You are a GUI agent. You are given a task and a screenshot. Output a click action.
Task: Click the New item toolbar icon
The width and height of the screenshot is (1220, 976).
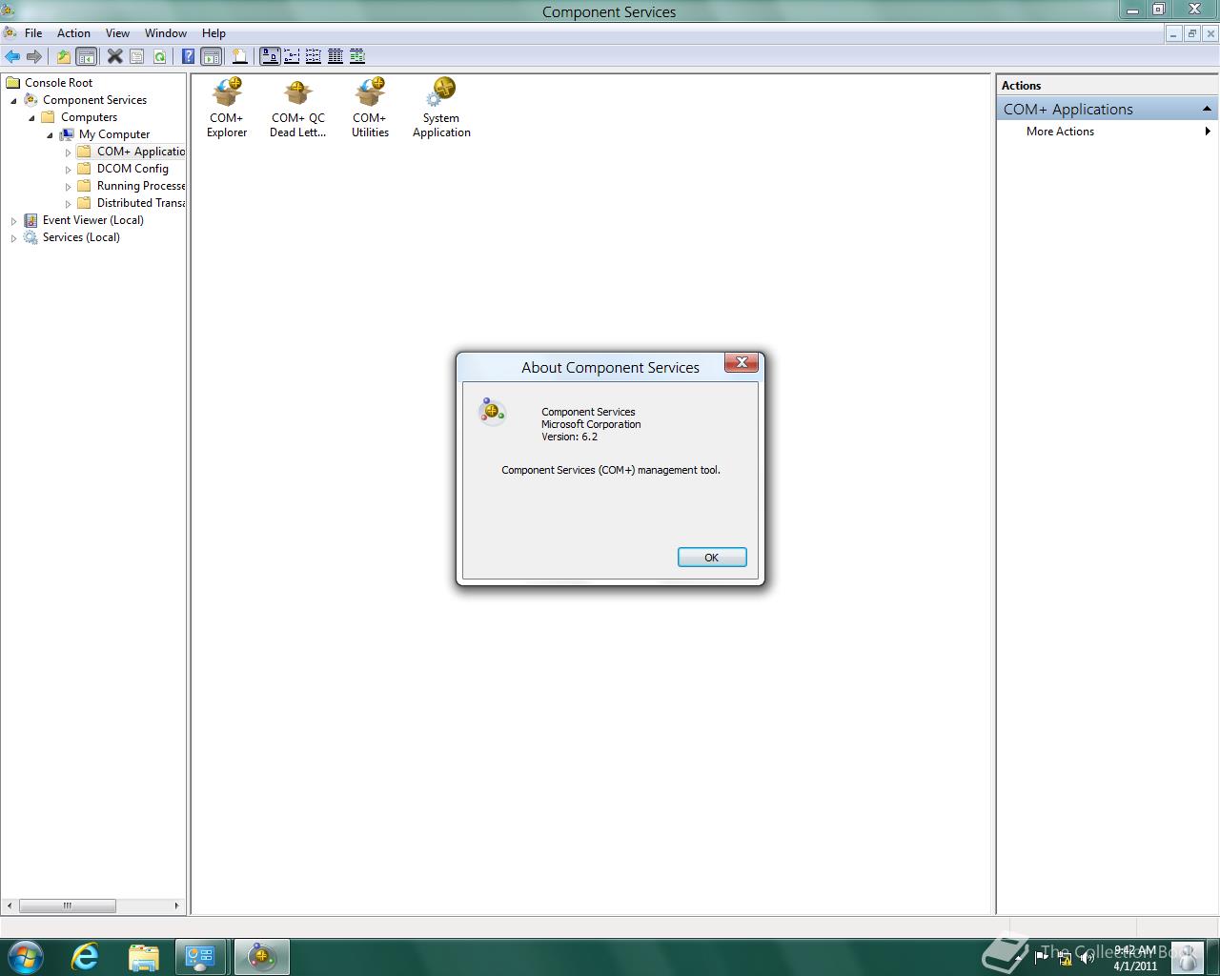(239, 56)
